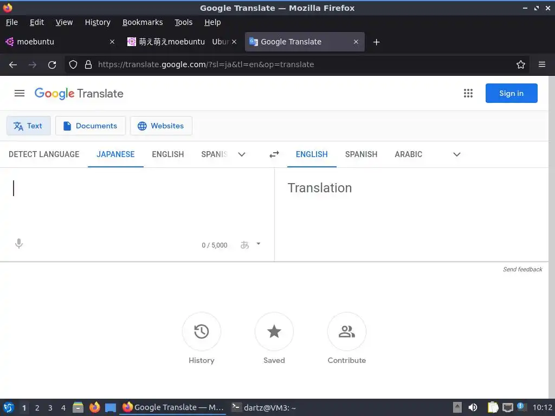Image resolution: width=555 pixels, height=416 pixels.
Task: Switch to Text translation mode
Action: pyautogui.click(x=28, y=126)
